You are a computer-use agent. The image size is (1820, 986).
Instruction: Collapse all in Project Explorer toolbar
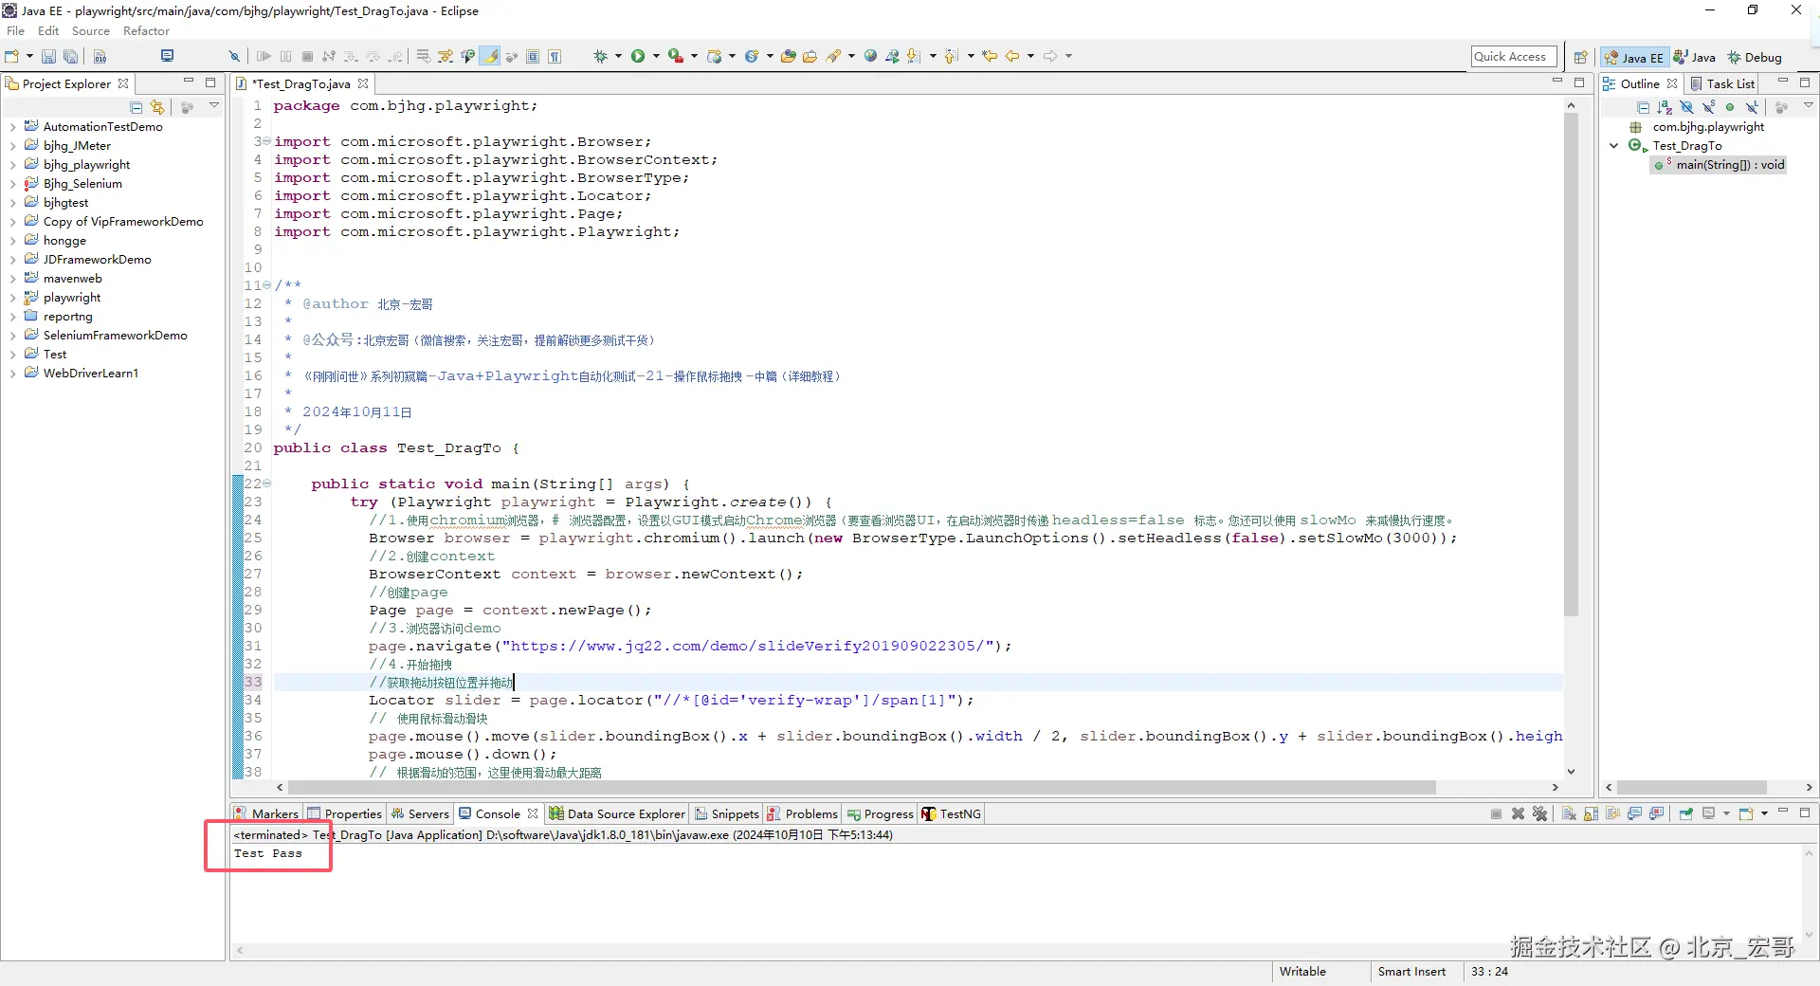[x=136, y=107]
